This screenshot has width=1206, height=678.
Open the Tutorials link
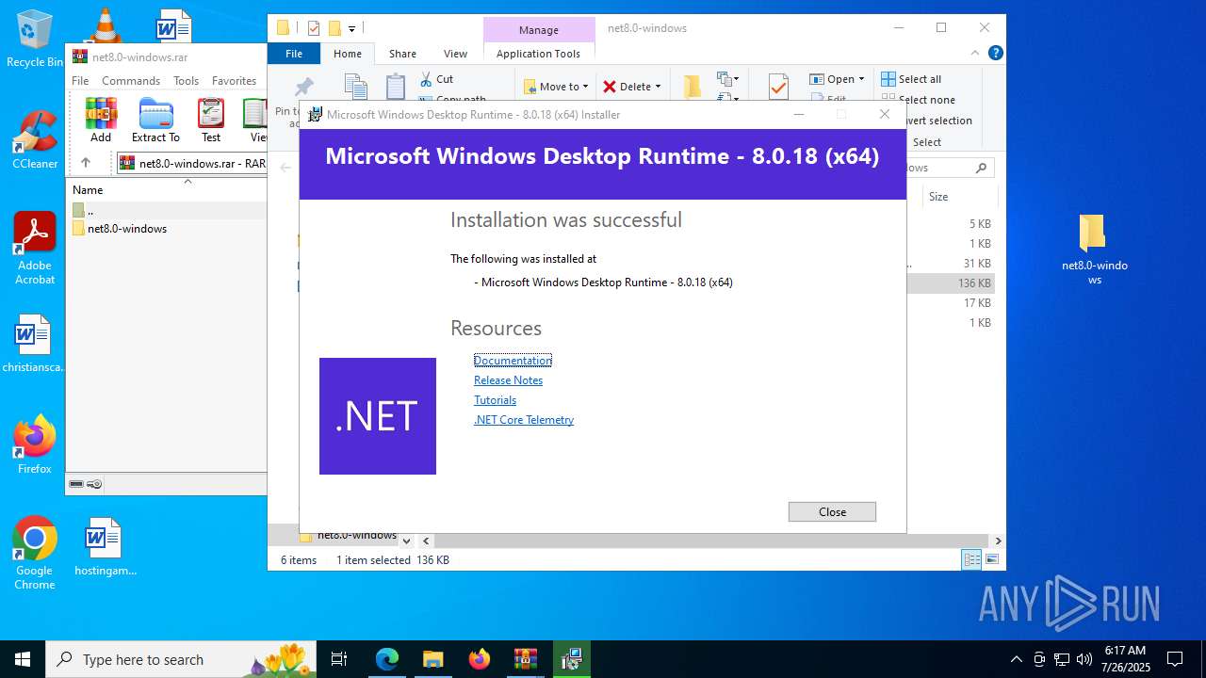(495, 400)
